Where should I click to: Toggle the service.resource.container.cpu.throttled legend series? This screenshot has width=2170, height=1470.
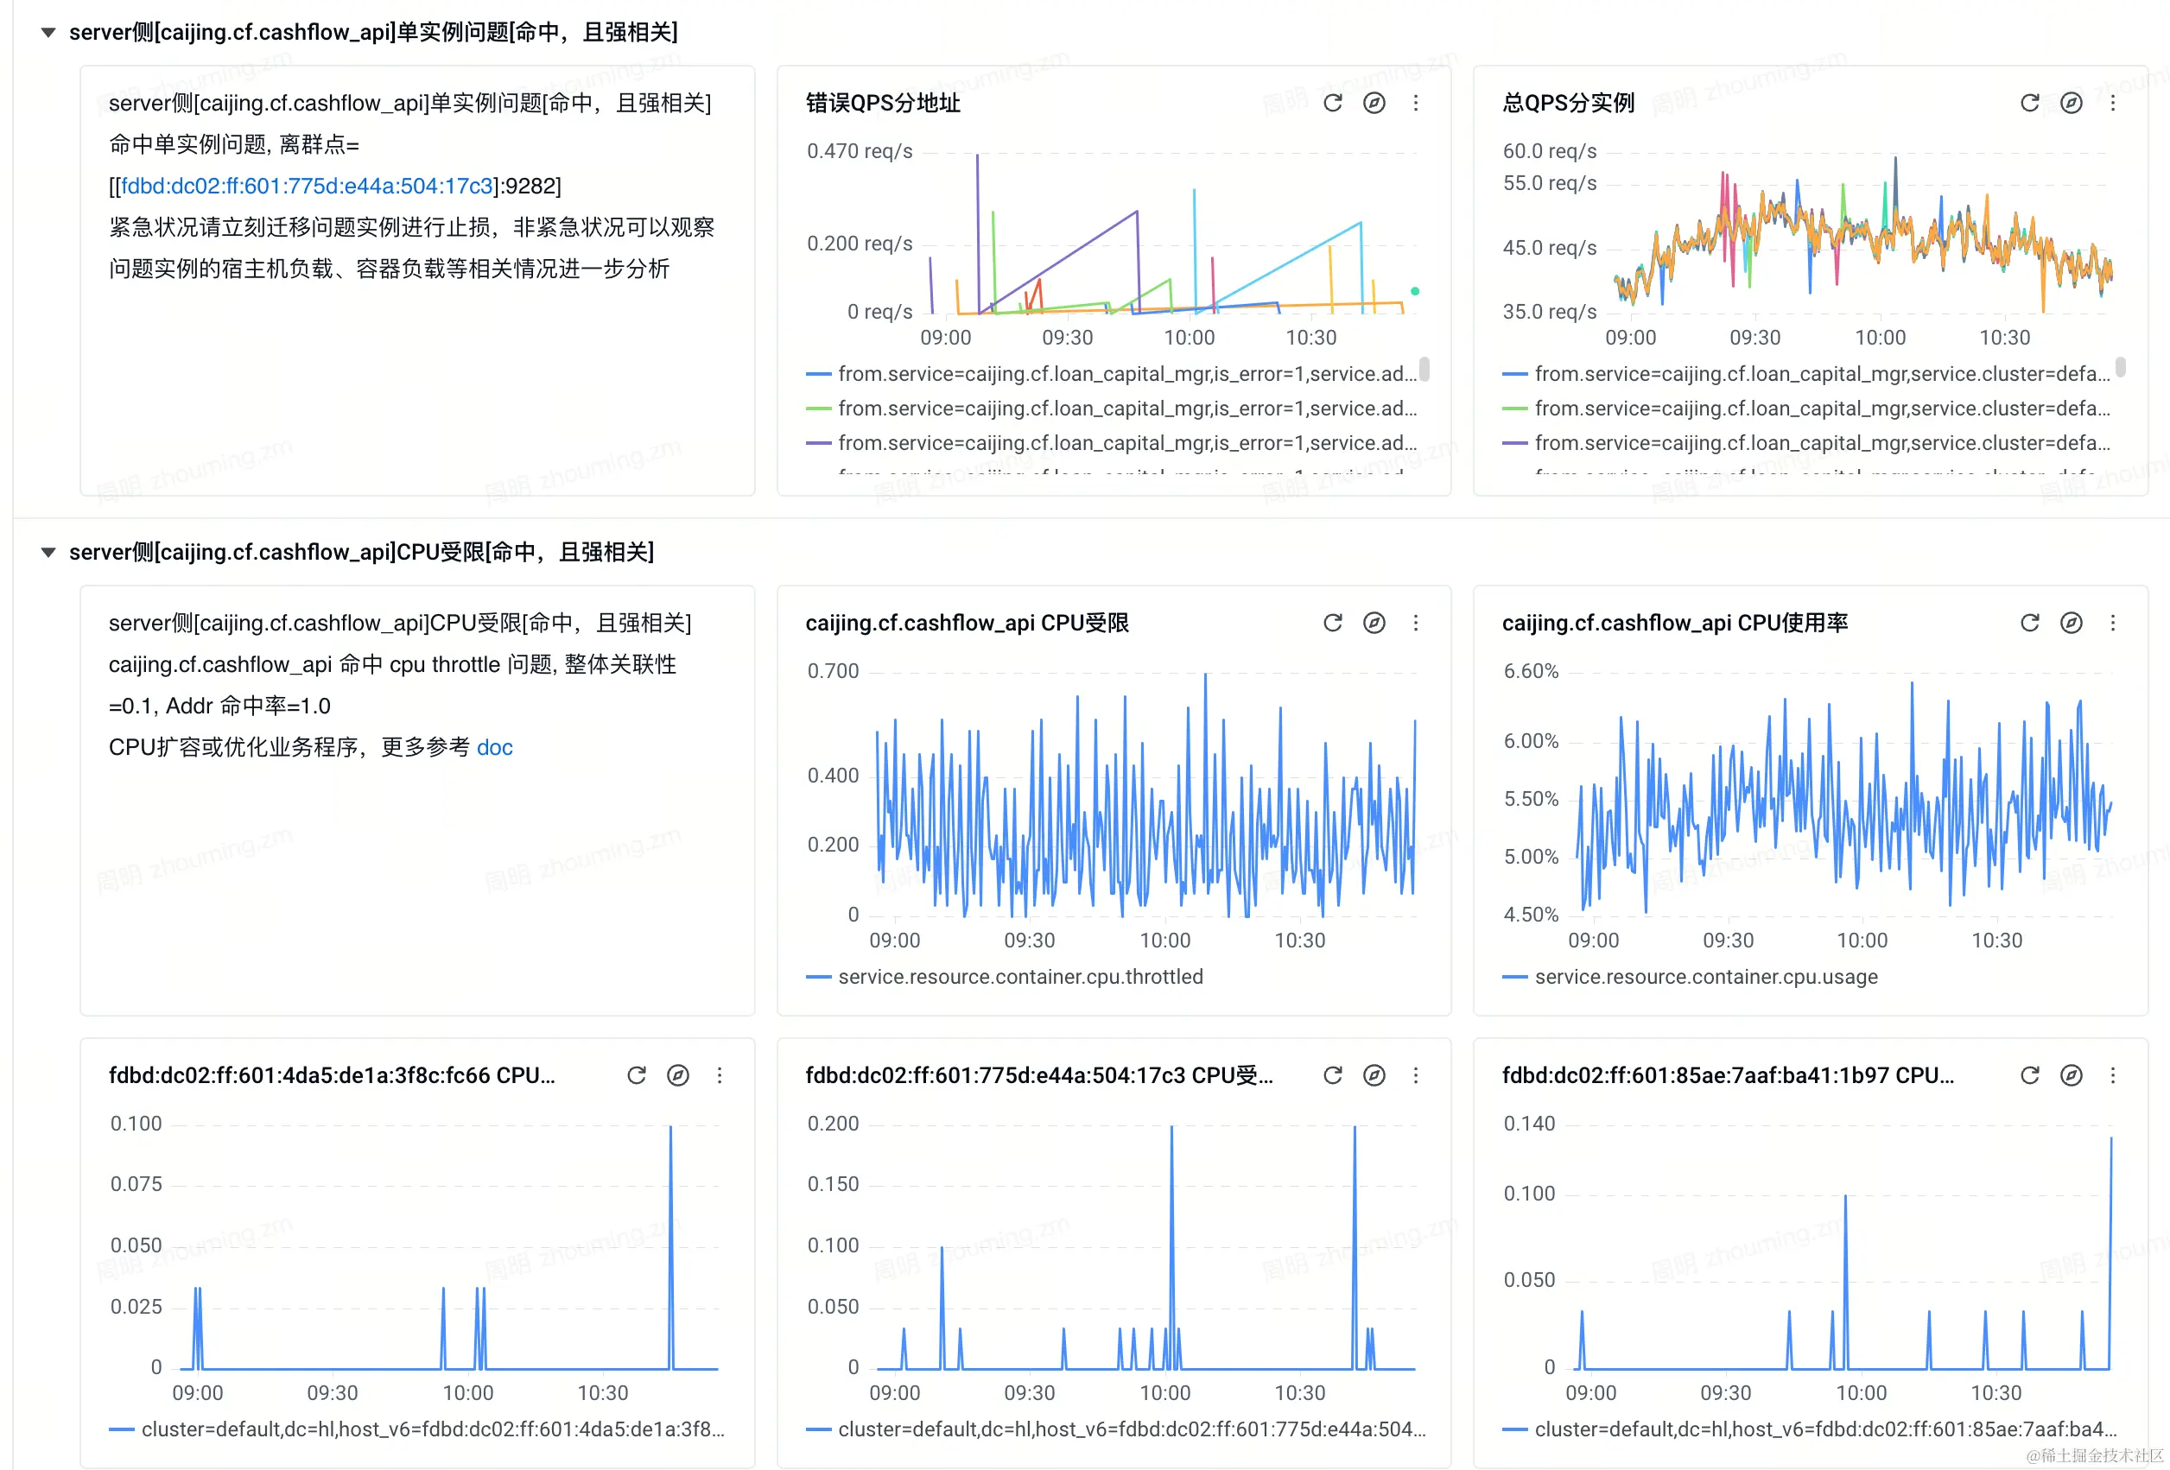[1019, 976]
